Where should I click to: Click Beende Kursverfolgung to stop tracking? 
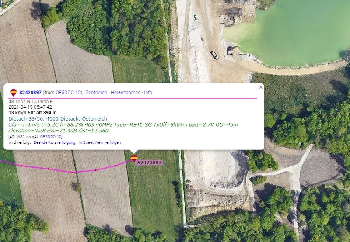[54, 142]
